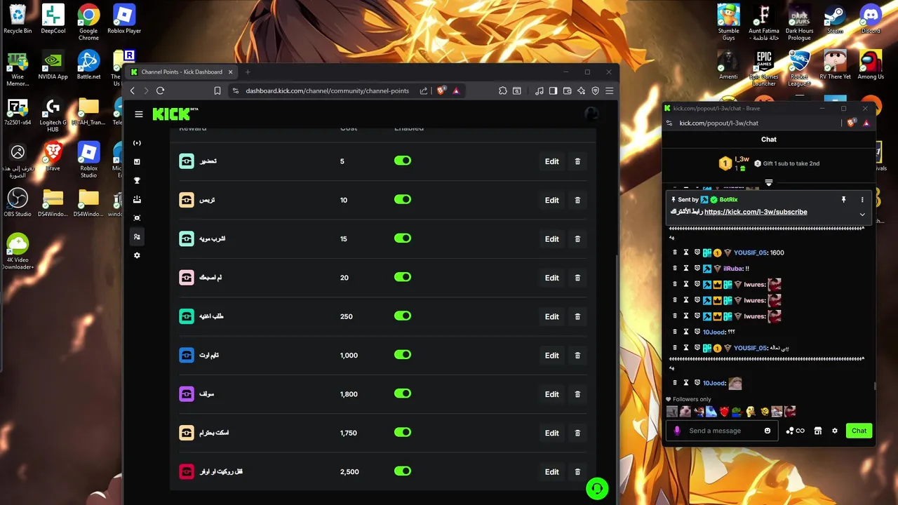Open Discord desktop shortcut
The height and width of the screenshot is (505, 898).
point(871,19)
